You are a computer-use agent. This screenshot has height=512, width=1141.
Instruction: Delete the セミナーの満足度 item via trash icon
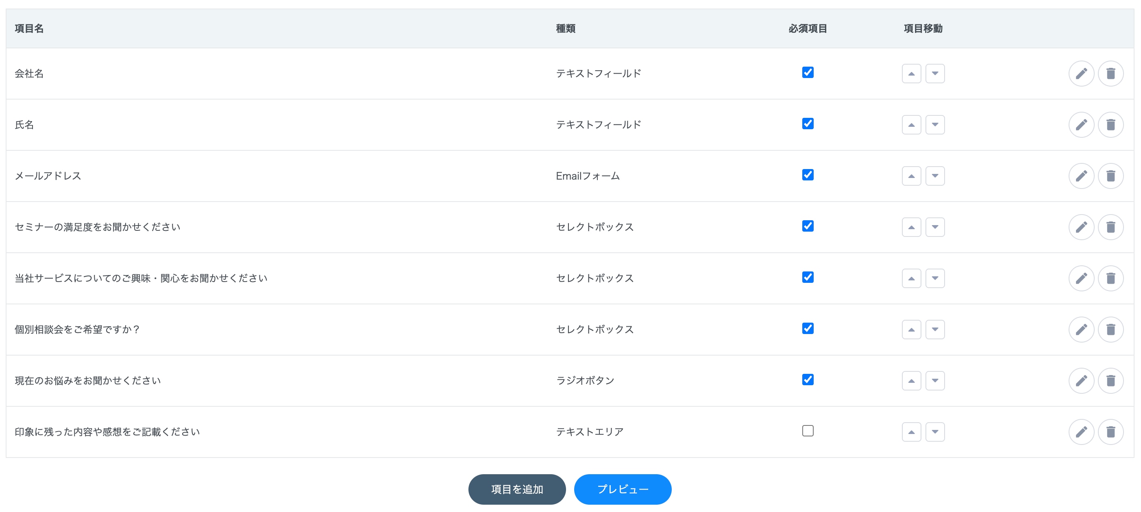coord(1111,227)
